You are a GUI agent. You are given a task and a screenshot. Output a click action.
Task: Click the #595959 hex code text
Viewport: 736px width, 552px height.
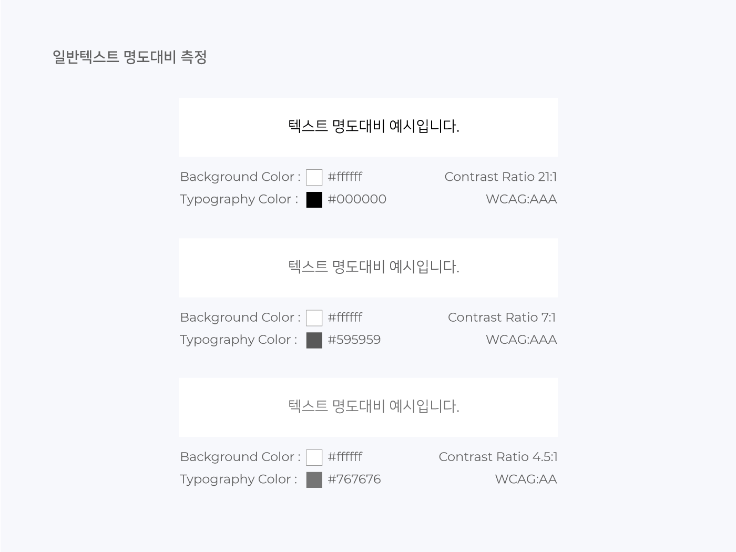(354, 340)
